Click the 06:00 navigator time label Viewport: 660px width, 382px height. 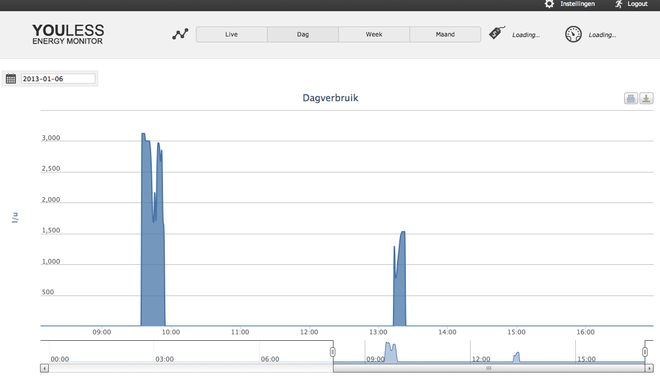pos(270,359)
